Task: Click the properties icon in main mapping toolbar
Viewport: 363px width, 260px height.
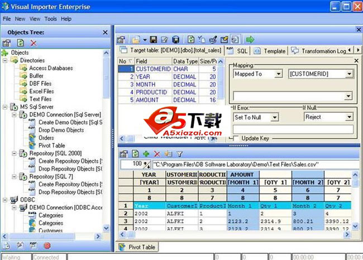Action: (x=121, y=40)
